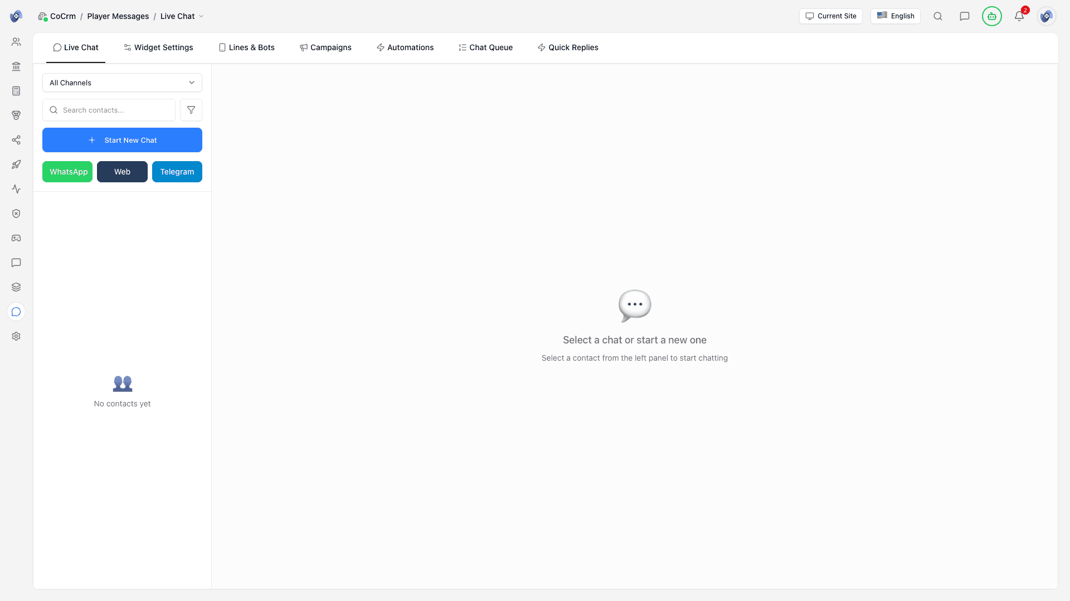Viewport: 1070px width, 601px height.
Task: Open the Live Chat breadcrumb dropdown
Action: click(x=201, y=16)
